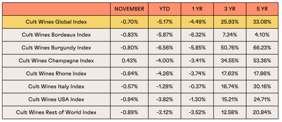Screen dimensions: 282x122
Task: Click the Cult Wines Champagne Index label
Action: point(56,61)
